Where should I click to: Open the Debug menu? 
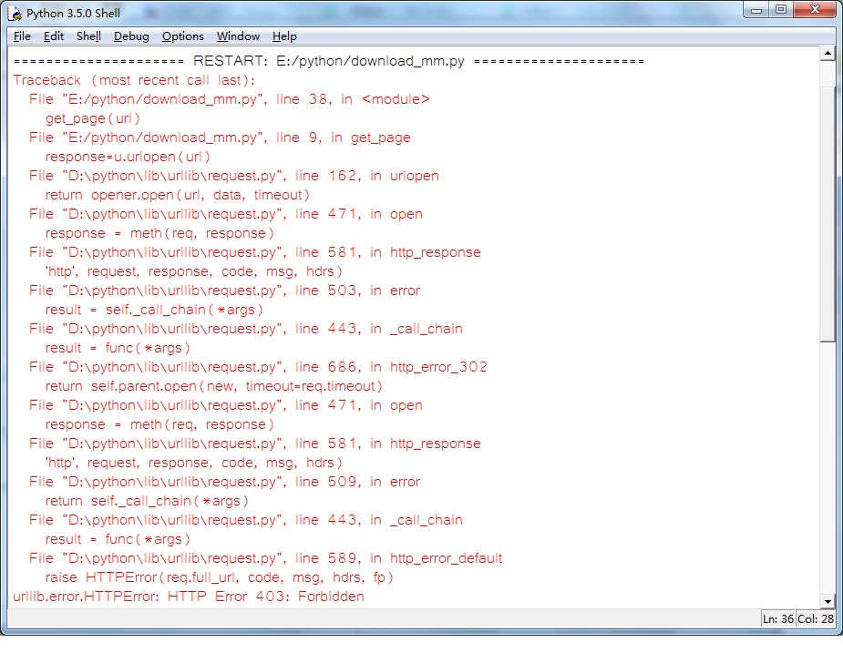131,36
